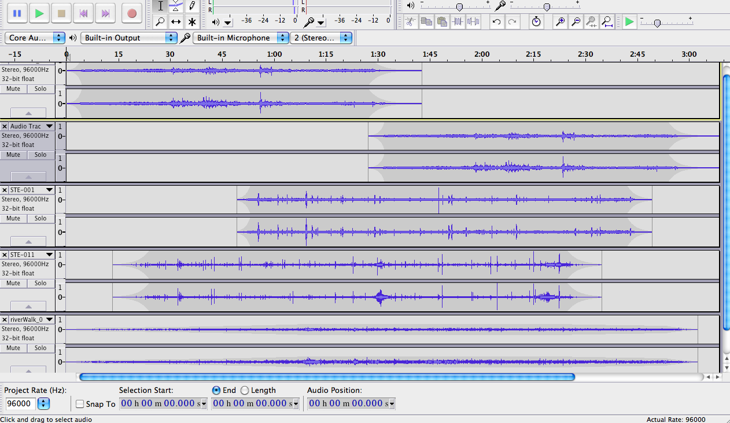730x423 pixels.
Task: Skip to start of project
Action: tap(84, 13)
